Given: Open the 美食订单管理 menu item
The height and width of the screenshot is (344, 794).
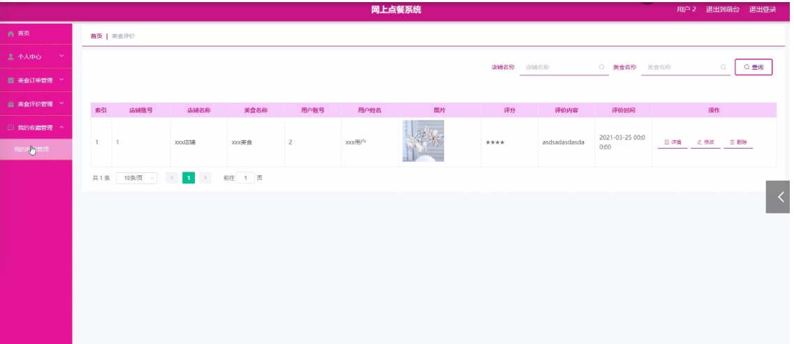Looking at the screenshot, I should click(x=36, y=80).
